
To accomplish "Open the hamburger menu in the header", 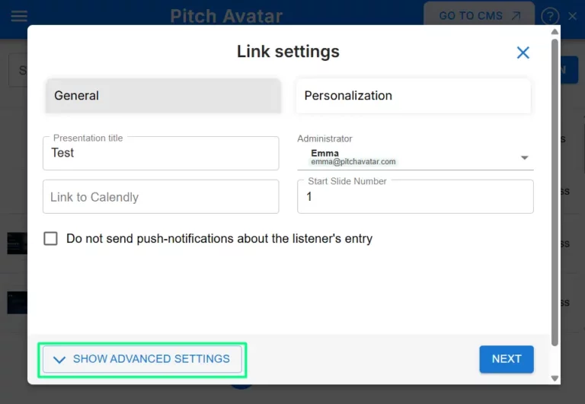I will pyautogui.click(x=19, y=16).
